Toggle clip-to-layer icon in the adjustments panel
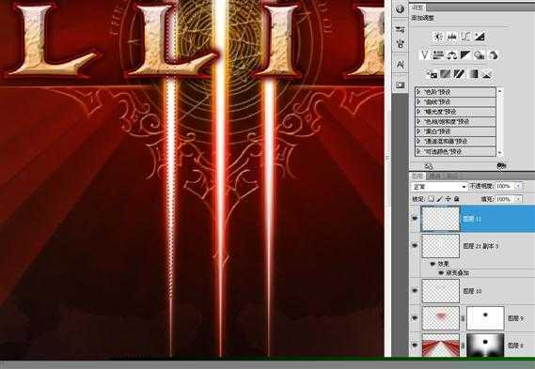Image resolution: width=535 pixels, height=369 pixels. point(501,165)
